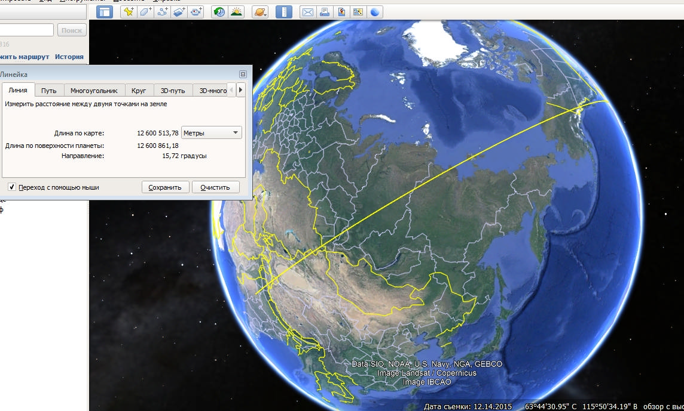Close the Линейка ruler dialog
684x411 pixels.
(x=243, y=75)
